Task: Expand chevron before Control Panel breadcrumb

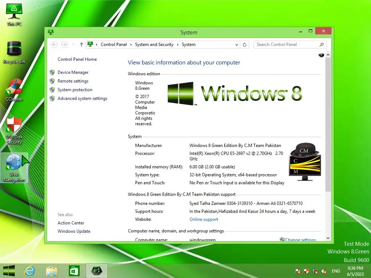Action: (x=96, y=45)
